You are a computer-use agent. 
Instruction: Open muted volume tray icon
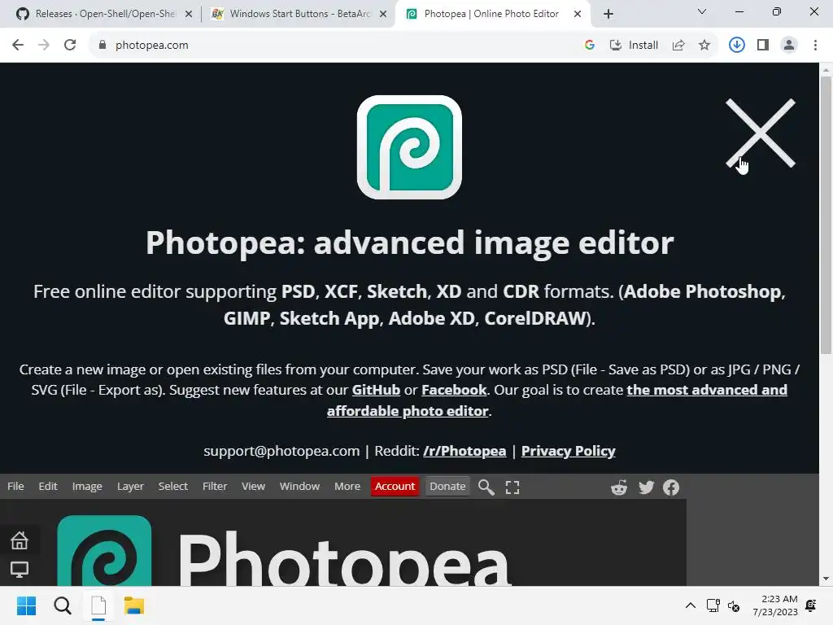coord(734,605)
